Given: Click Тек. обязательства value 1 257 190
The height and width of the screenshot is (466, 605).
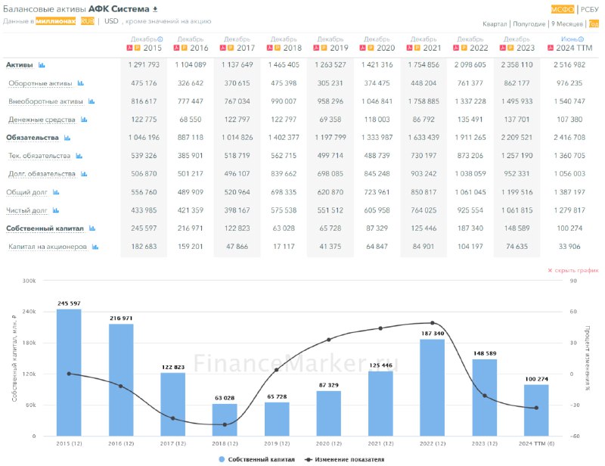Looking at the screenshot, I should tap(517, 156).
